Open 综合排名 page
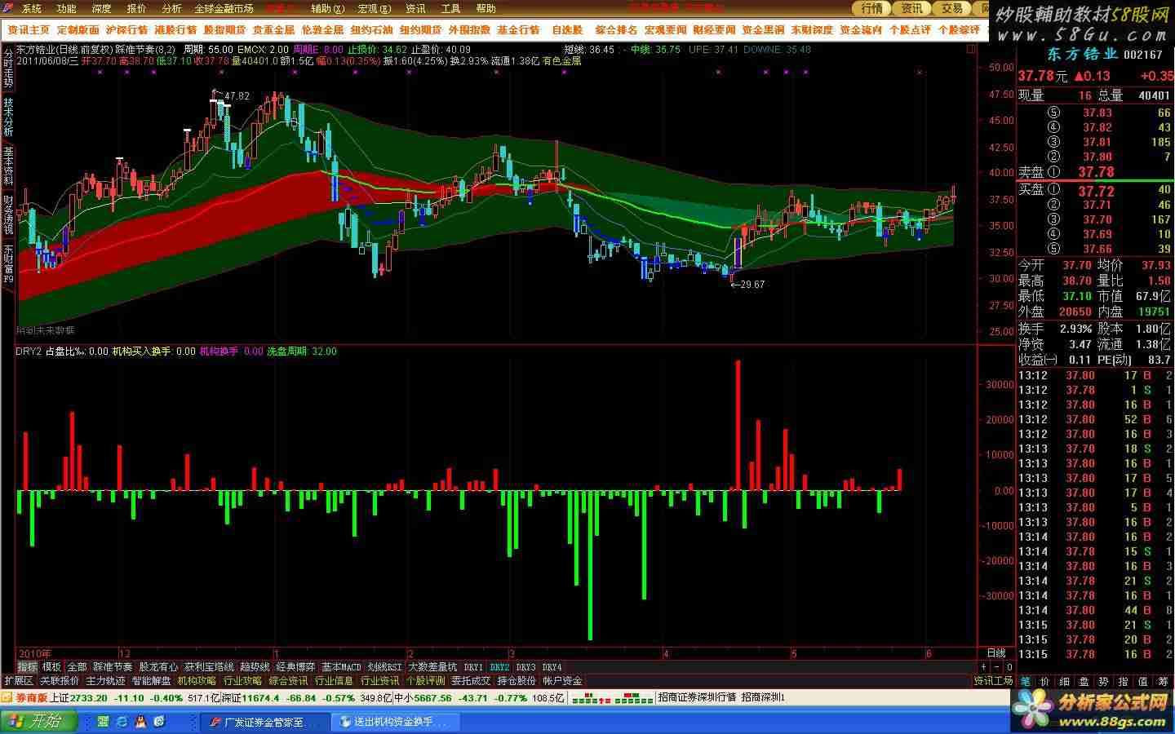This screenshot has width=1175, height=734. 616,29
